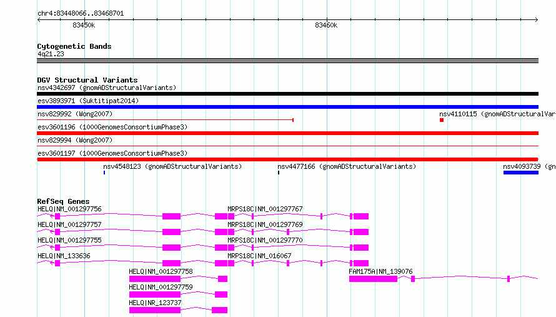Click the 83460k ruler label

tap(326, 25)
